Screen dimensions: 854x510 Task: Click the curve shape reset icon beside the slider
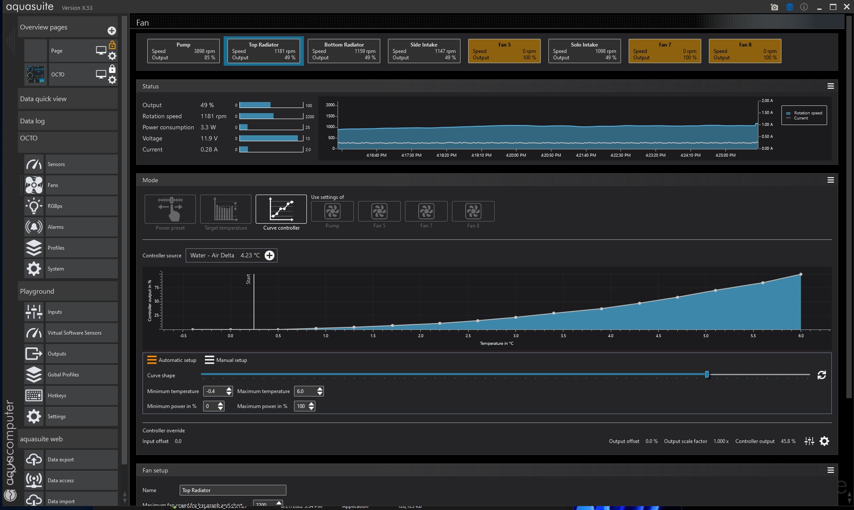pyautogui.click(x=821, y=375)
